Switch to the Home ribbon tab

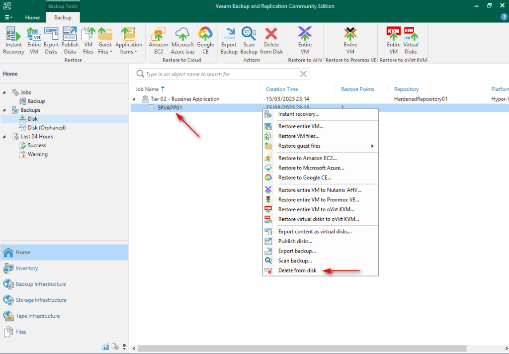click(x=33, y=17)
